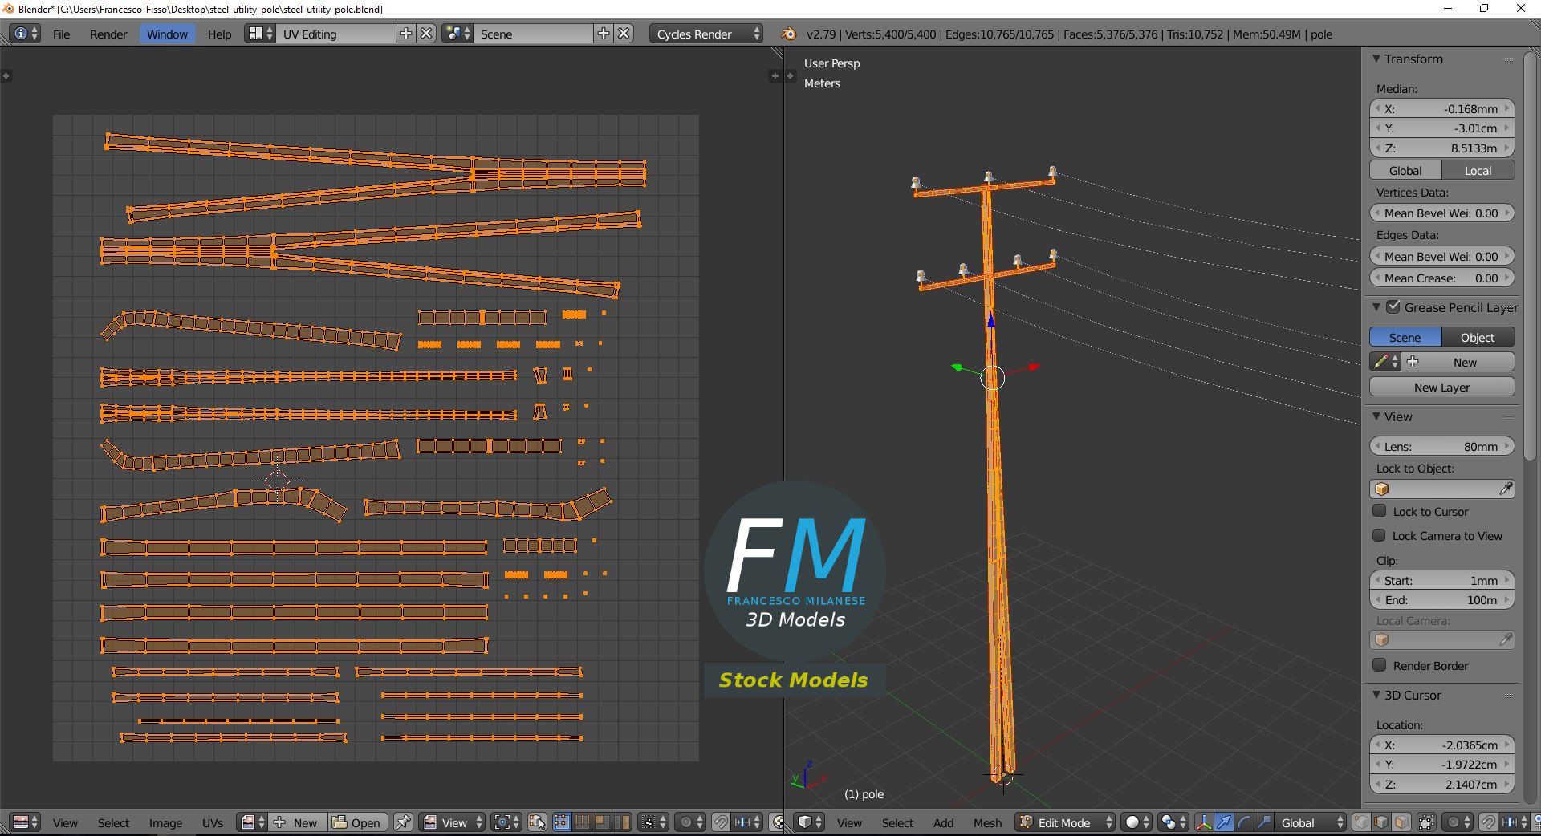Screen dimensions: 1541x836
Task: Collapse the Transform panel
Action: click(1376, 59)
